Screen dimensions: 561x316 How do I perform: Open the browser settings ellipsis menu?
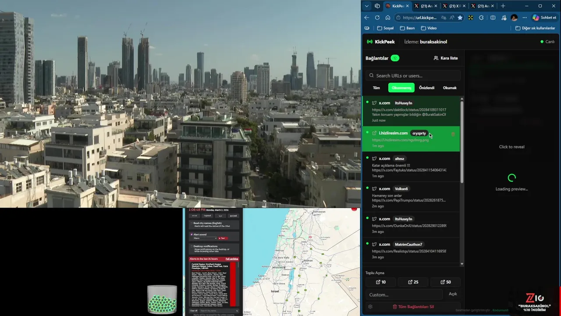(525, 18)
